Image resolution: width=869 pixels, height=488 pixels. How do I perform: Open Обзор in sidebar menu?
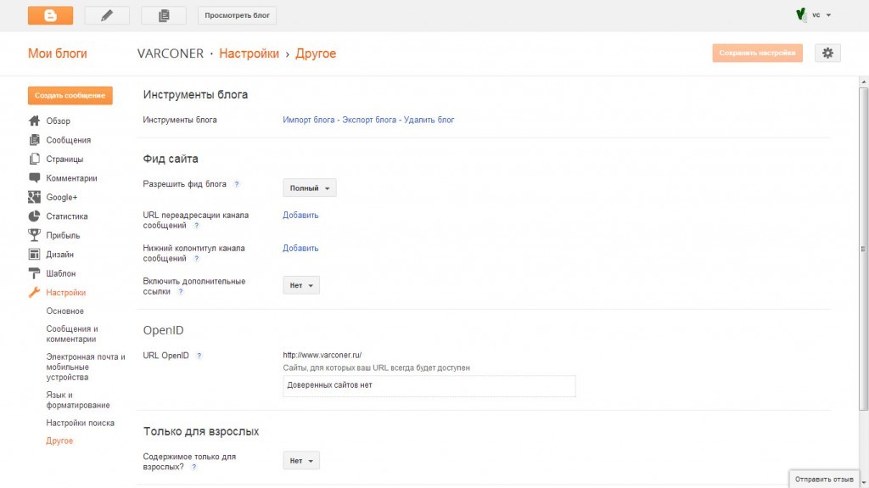point(59,121)
